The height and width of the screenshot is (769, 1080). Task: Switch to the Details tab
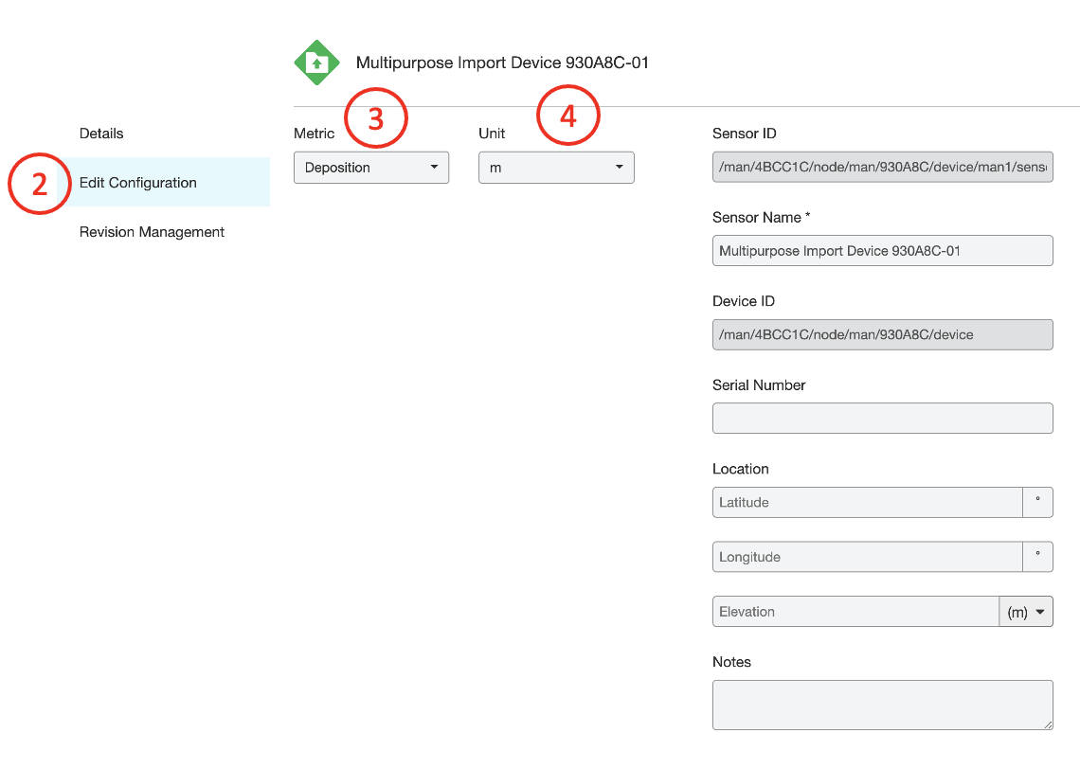101,133
